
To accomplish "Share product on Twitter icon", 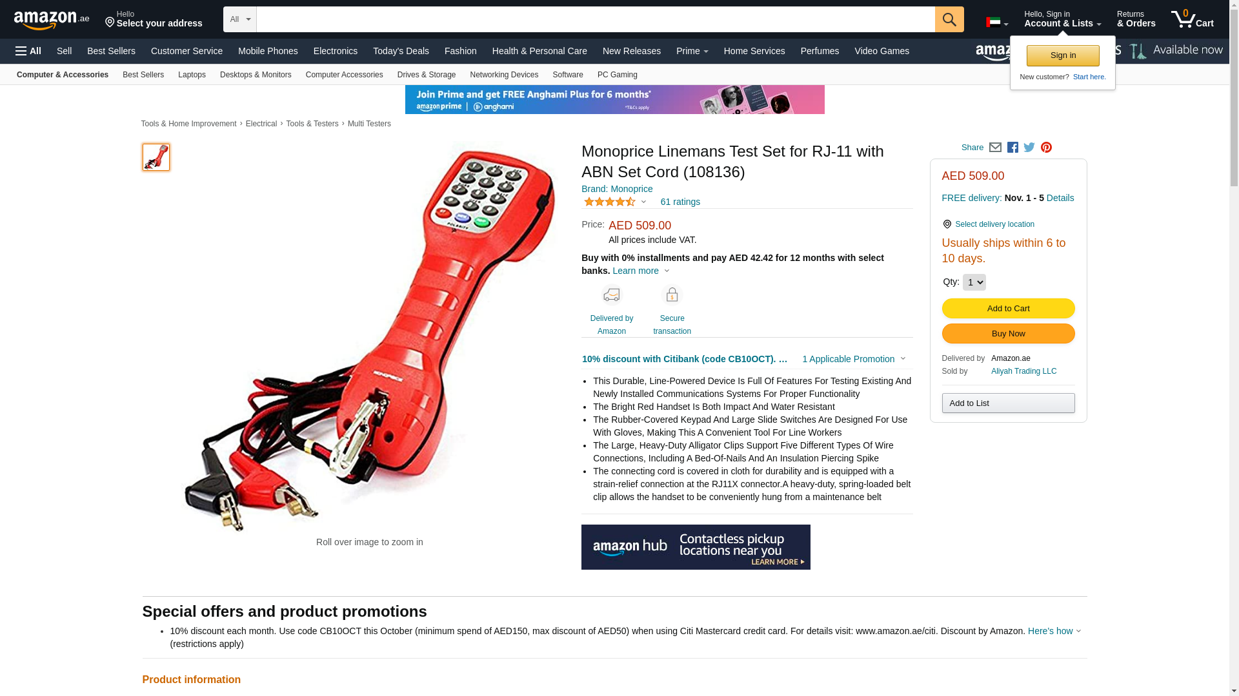I will [x=1029, y=148].
